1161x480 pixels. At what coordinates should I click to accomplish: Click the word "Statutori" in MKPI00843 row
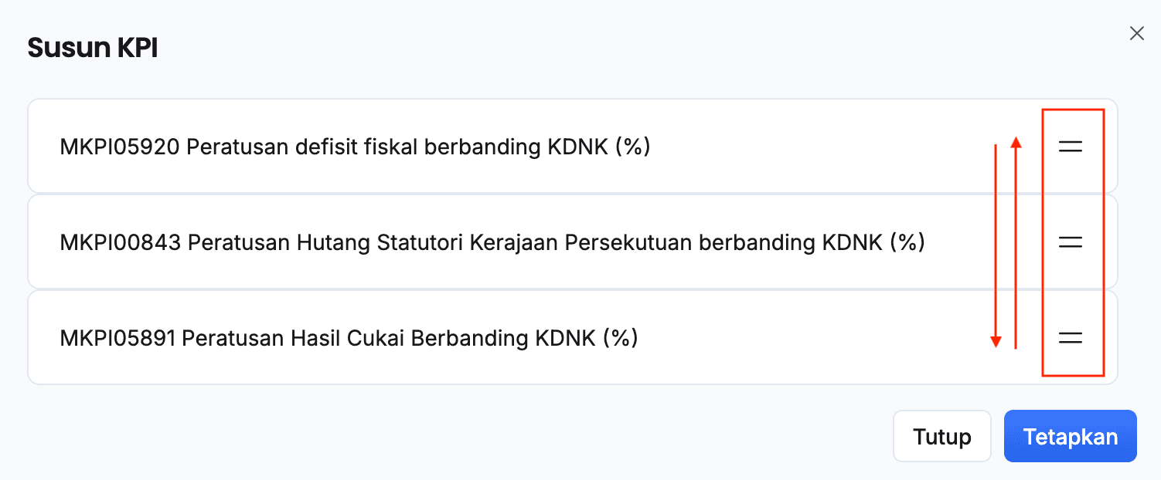click(426, 242)
